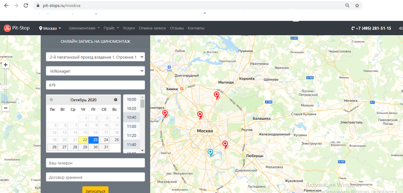Choose the 11:20 time slot
The image size is (403, 193).
click(132, 135)
